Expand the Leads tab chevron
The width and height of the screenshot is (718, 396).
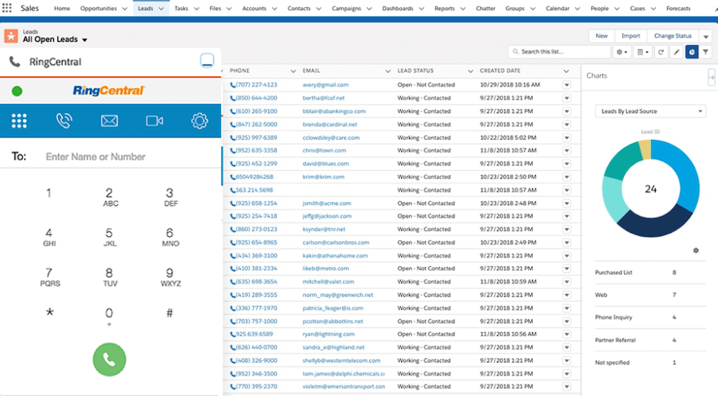click(x=161, y=9)
